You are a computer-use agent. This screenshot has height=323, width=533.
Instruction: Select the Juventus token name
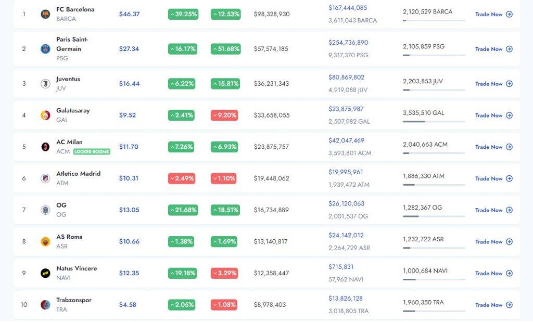[x=68, y=79]
